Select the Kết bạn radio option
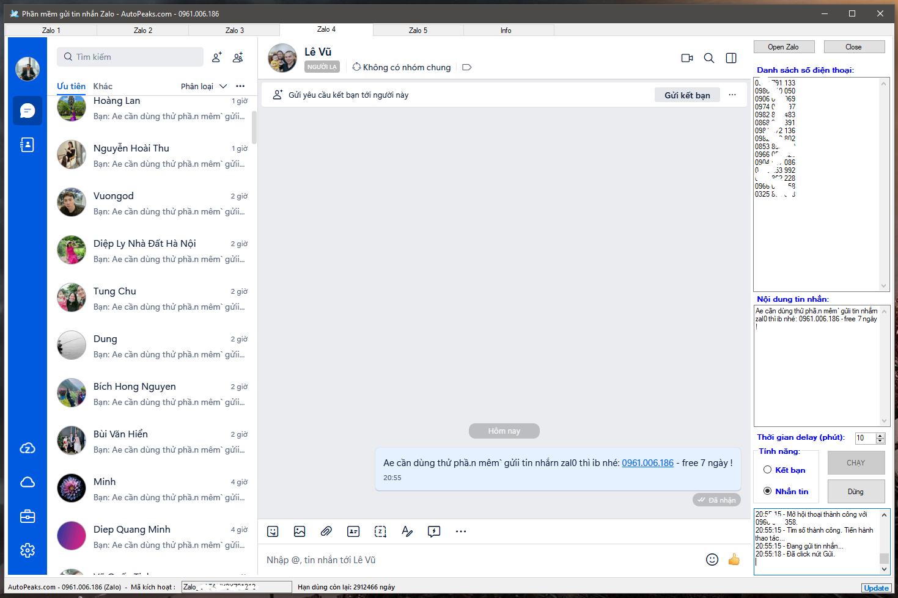 click(x=767, y=470)
